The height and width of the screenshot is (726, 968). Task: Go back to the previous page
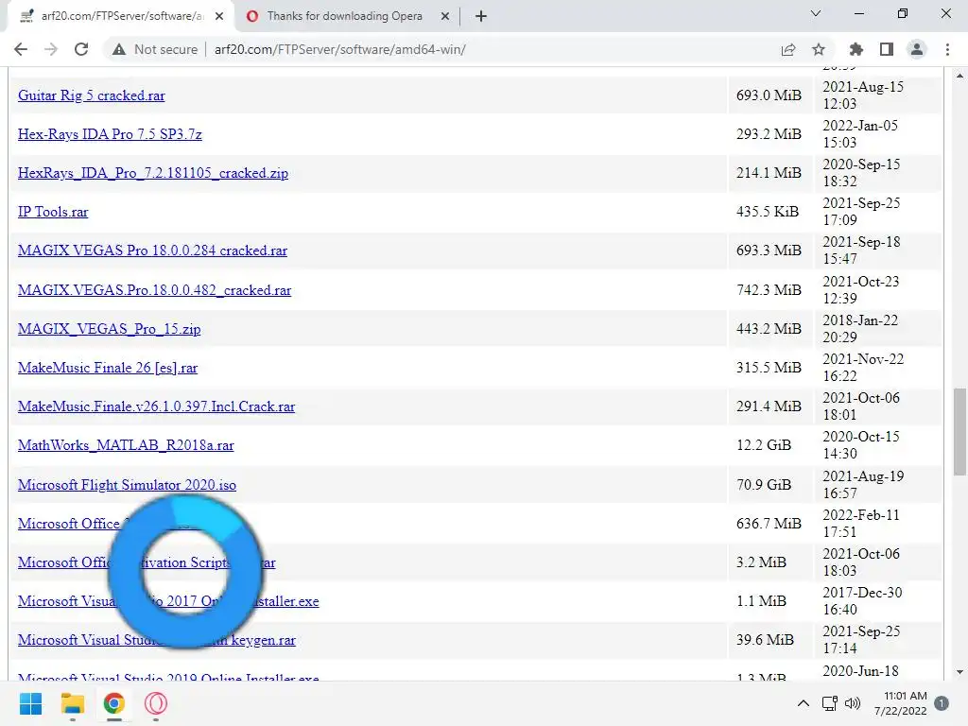(x=21, y=49)
